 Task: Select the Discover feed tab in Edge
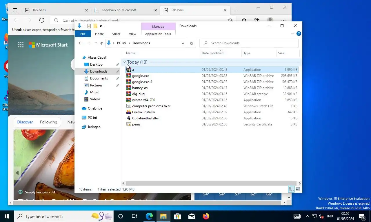click(25, 122)
